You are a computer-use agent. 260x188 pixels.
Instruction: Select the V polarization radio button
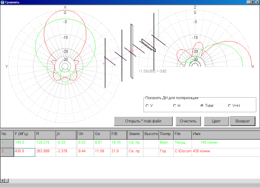(147, 105)
